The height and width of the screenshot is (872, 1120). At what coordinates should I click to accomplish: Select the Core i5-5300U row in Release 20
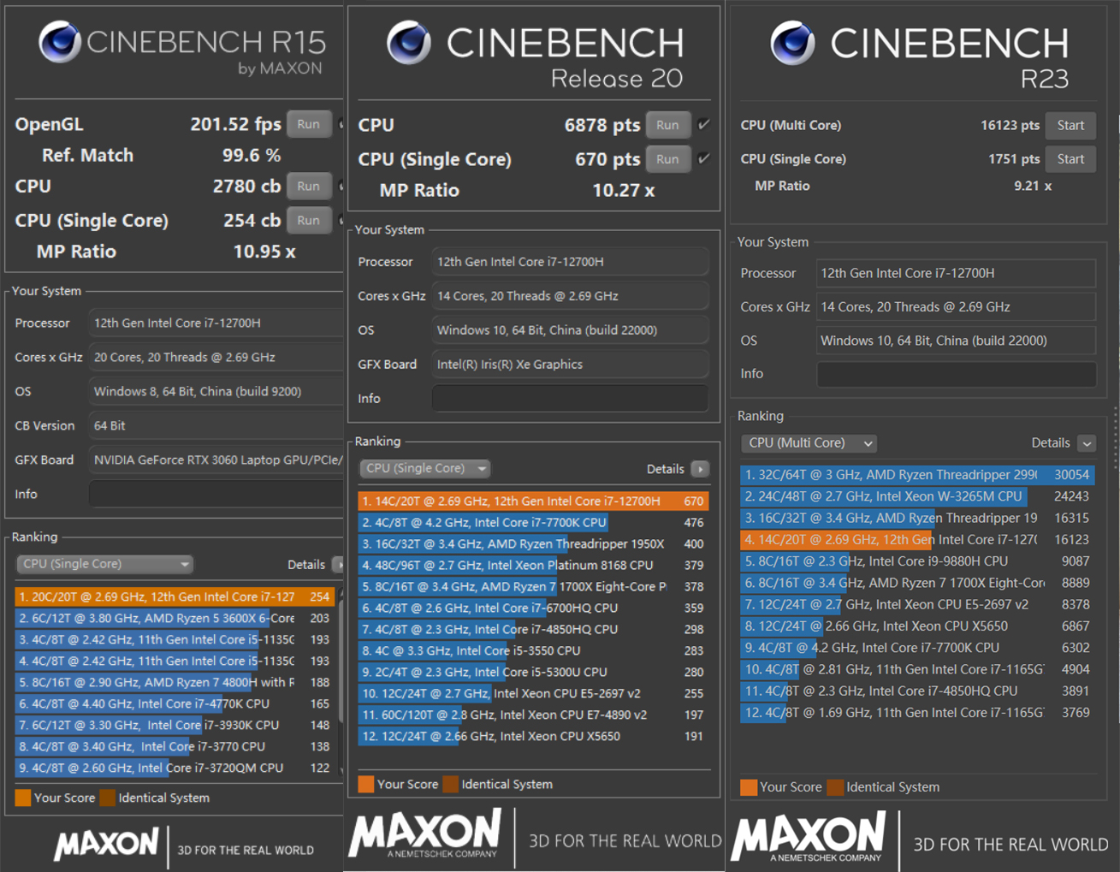(x=534, y=672)
